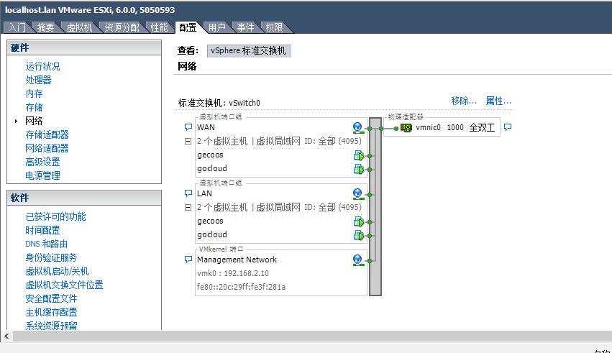Select the Management Network label
Viewport: 612px width, 353px height.
coord(237,260)
